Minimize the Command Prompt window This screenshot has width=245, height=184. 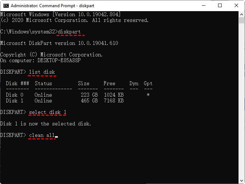(x=204, y=5)
